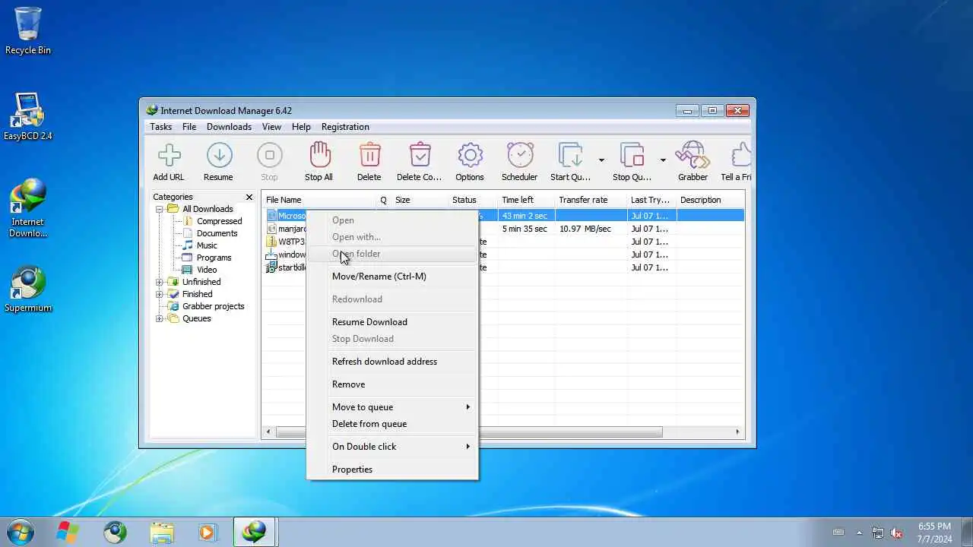Click the Delete Completed toolbar icon
Viewport: 973px width, 547px height.
[x=420, y=156]
